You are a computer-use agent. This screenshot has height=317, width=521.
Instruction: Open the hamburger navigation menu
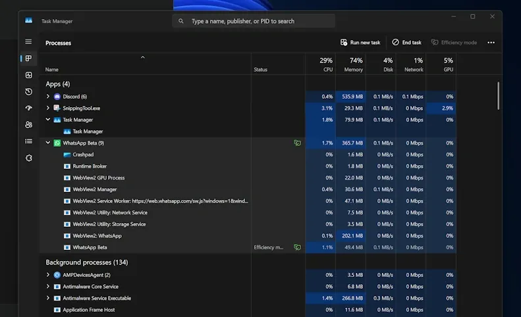click(28, 42)
